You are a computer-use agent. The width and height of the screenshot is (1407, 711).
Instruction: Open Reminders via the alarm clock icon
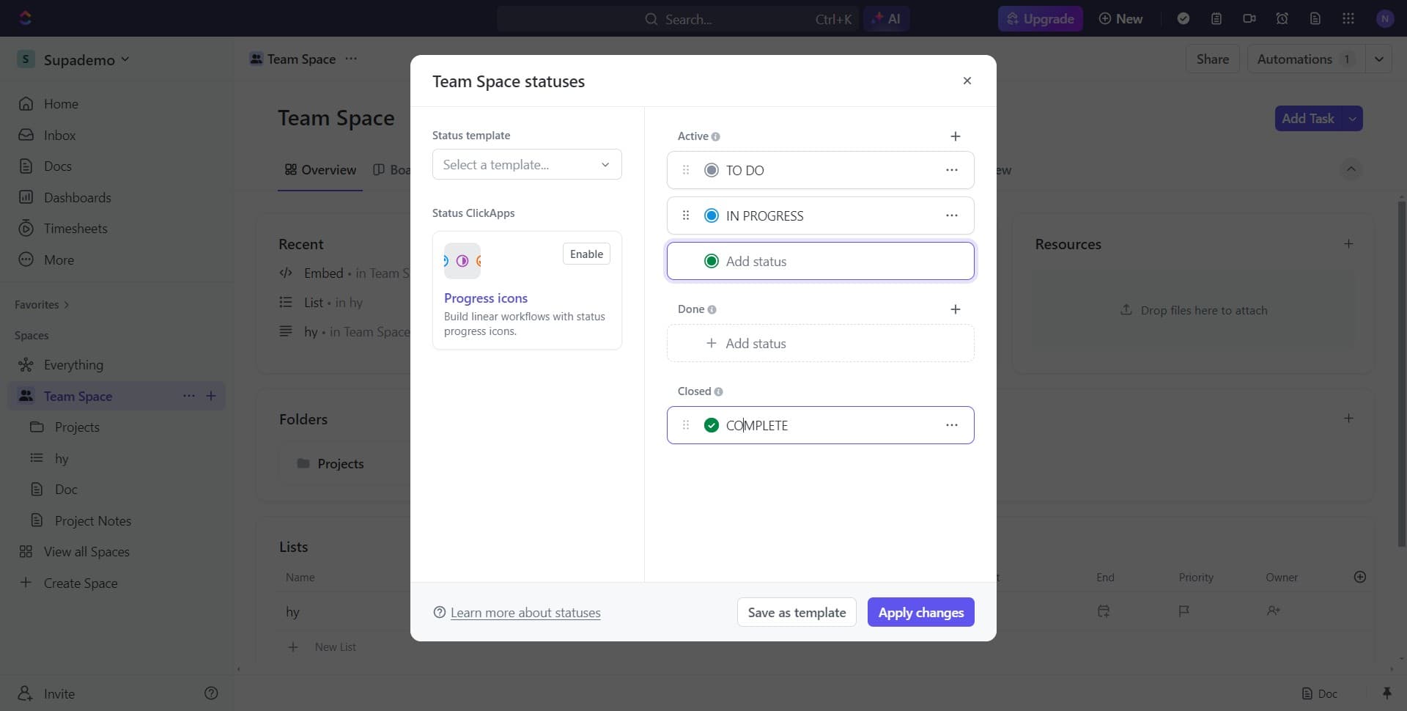[x=1282, y=18]
